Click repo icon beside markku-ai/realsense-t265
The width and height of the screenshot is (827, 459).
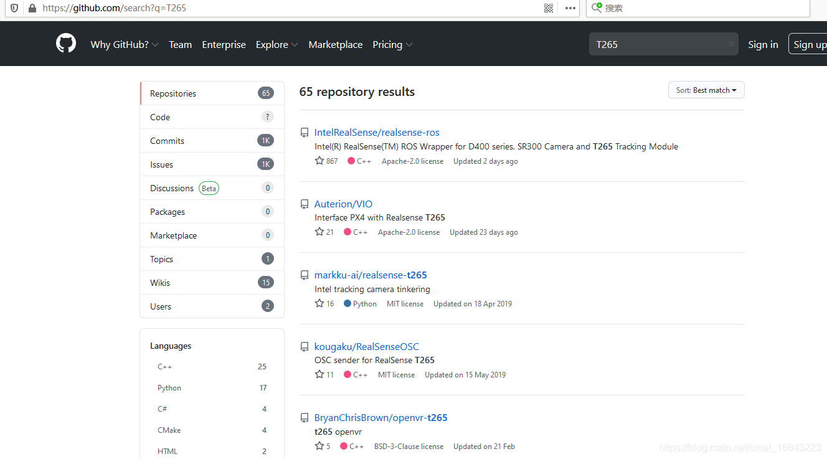point(305,275)
